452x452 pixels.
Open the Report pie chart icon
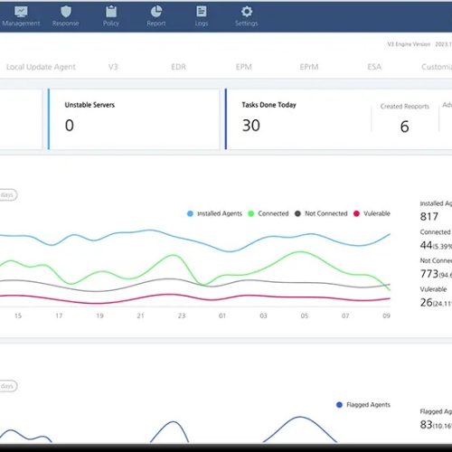click(x=156, y=12)
